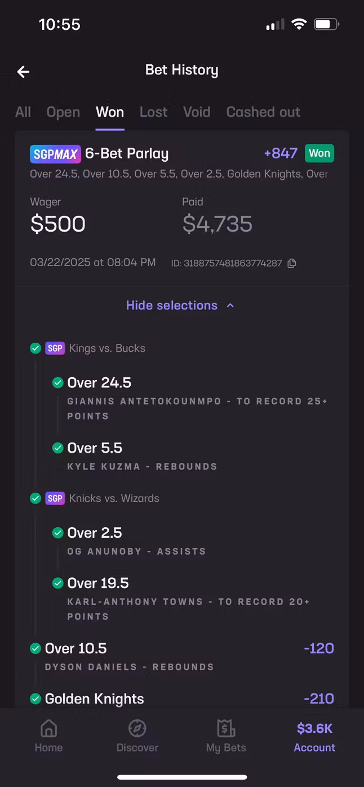
Task: Tap green checkmark next to Over 24.5
Action: pos(57,383)
